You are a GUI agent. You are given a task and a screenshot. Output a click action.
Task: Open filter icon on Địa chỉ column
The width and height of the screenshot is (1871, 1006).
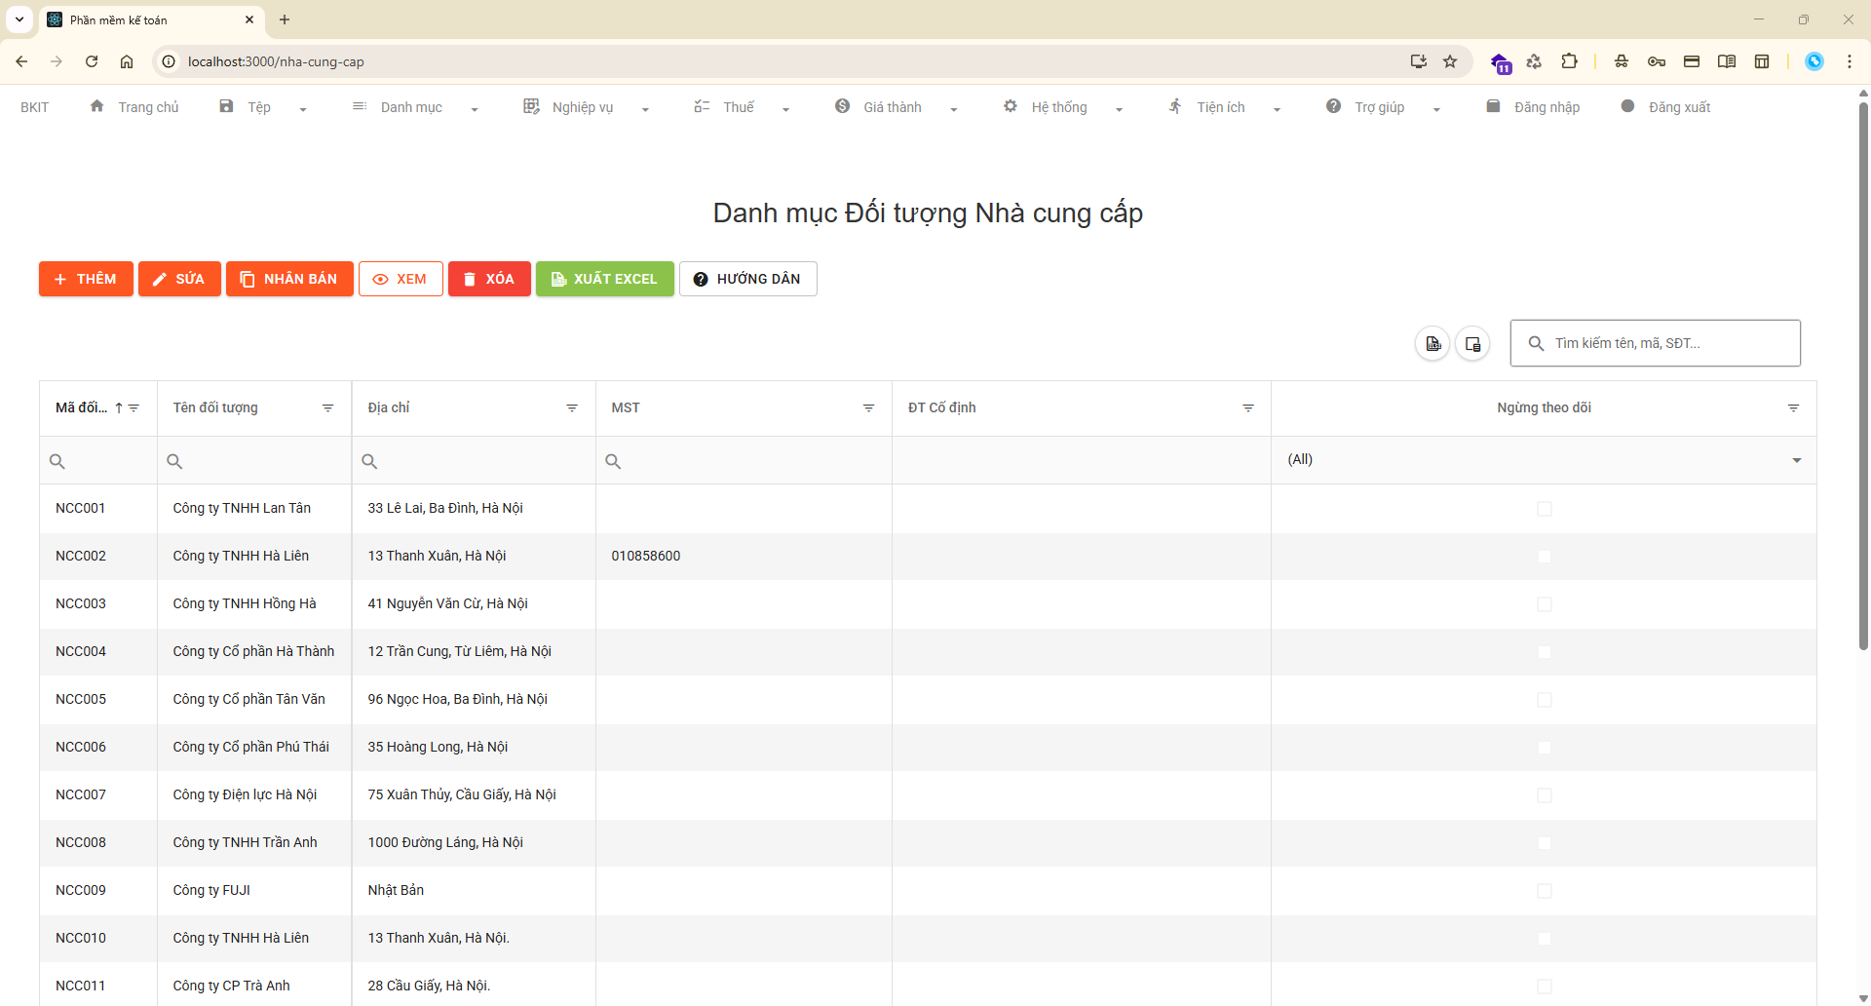[x=572, y=408]
